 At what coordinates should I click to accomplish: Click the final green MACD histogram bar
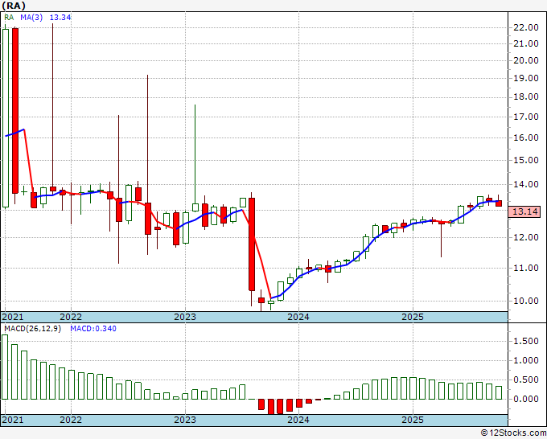(499, 392)
